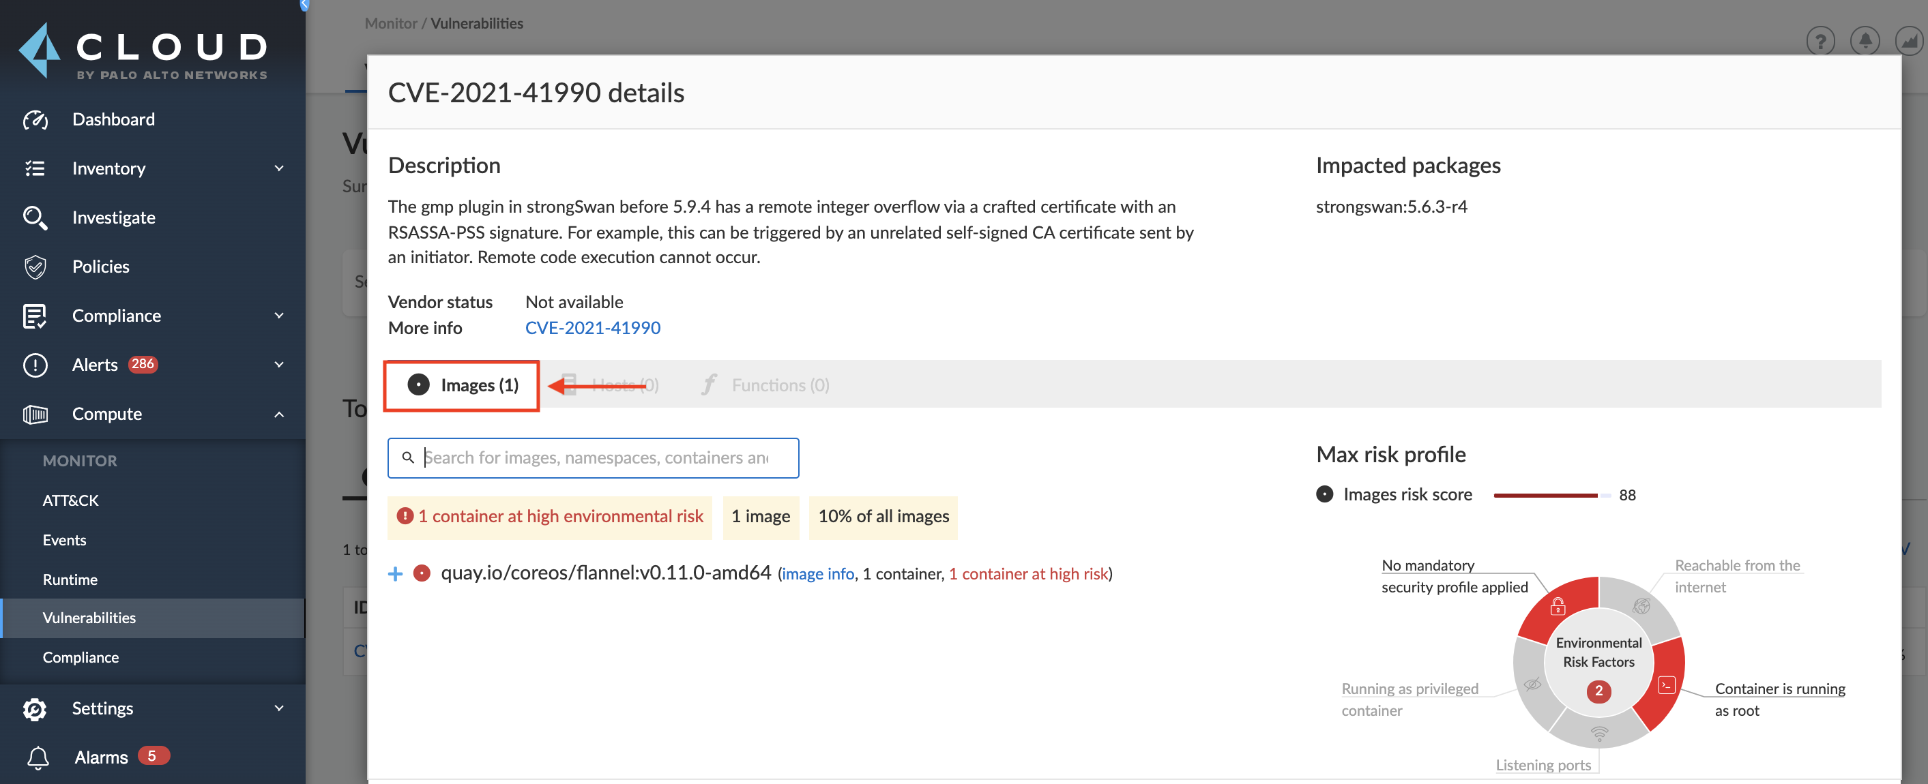This screenshot has height=784, width=1928.
Task: Click the Alarms bell icon in sidebar
Action: pos(38,757)
